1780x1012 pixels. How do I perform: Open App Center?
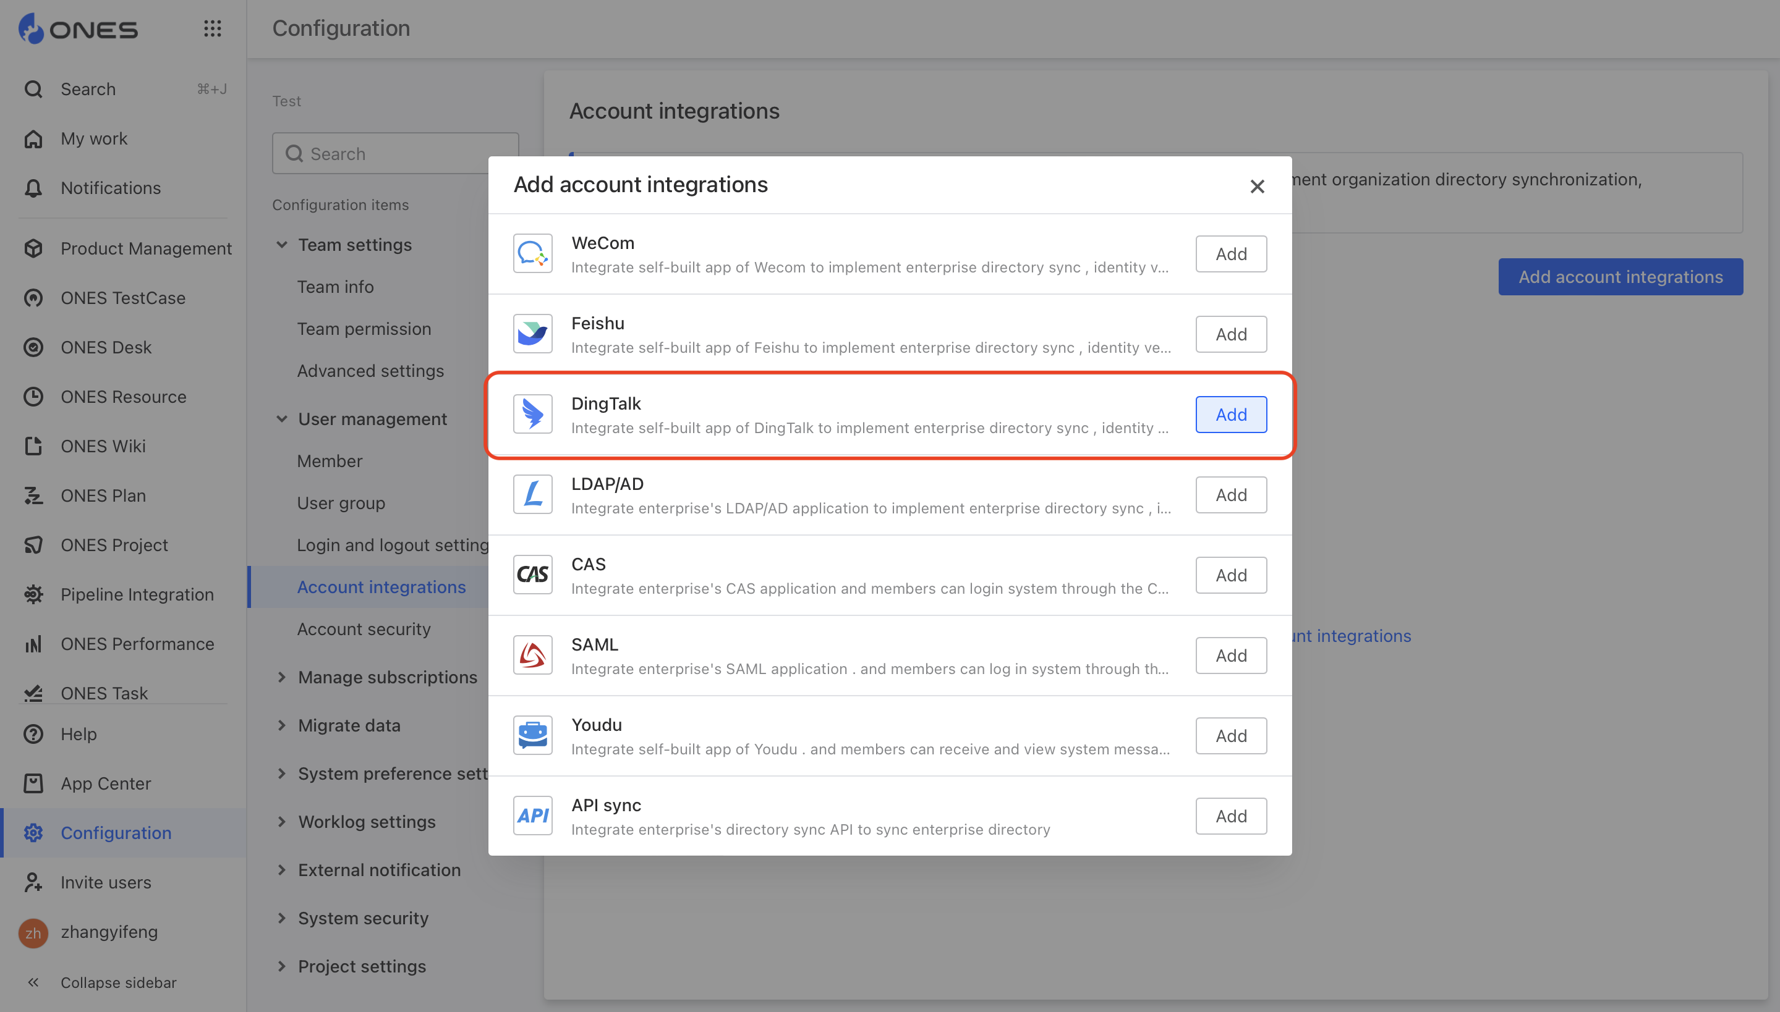106,783
